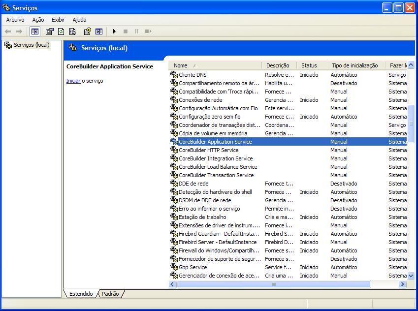Image resolution: width=418 pixels, height=311 pixels.
Task: Click the Export List toolbar icon
Action: pos(72,31)
